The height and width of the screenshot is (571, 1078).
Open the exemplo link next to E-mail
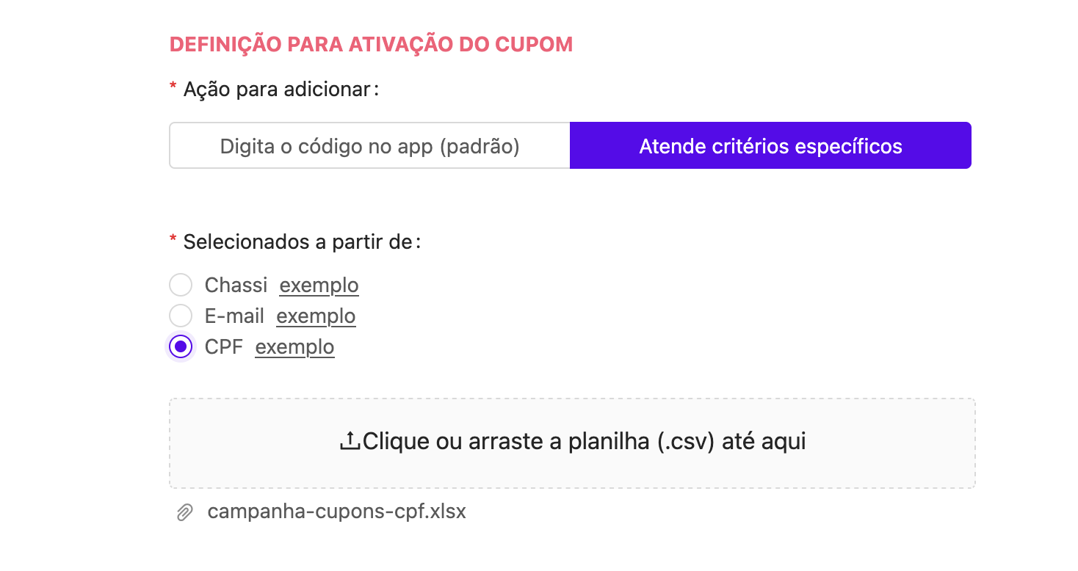[316, 316]
